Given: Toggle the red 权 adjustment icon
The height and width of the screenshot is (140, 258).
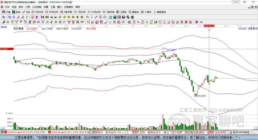Looking at the screenshot, I should pos(33,17).
